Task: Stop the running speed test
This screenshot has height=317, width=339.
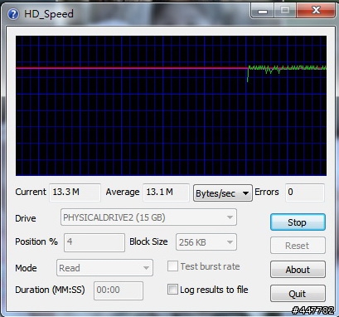Action: 298,222
